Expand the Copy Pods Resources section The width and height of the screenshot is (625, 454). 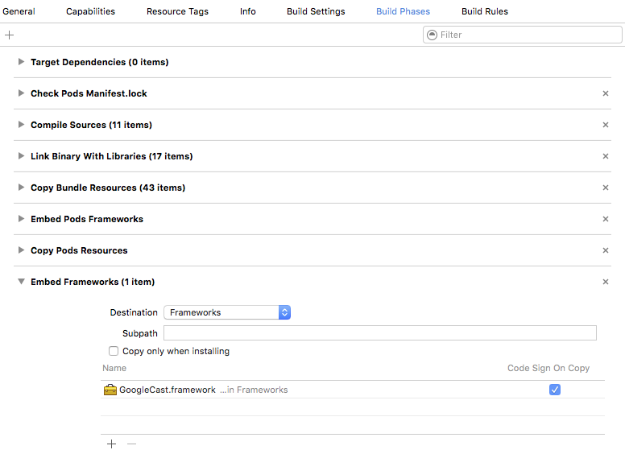[x=21, y=250]
